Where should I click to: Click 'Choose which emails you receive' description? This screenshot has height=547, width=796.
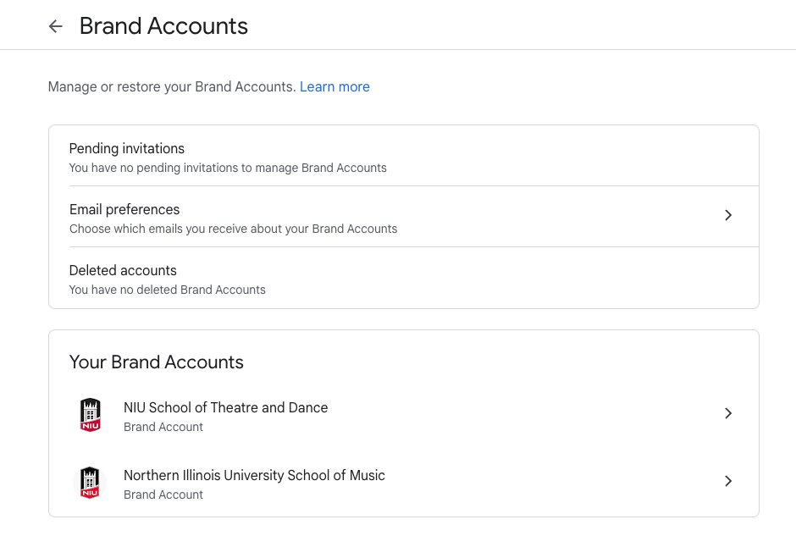(233, 229)
